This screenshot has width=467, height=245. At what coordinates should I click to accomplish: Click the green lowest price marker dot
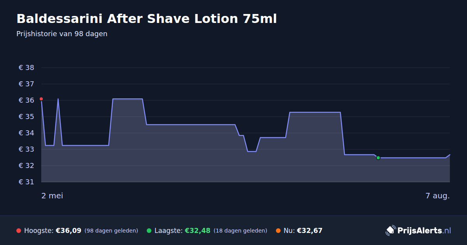[378, 158]
